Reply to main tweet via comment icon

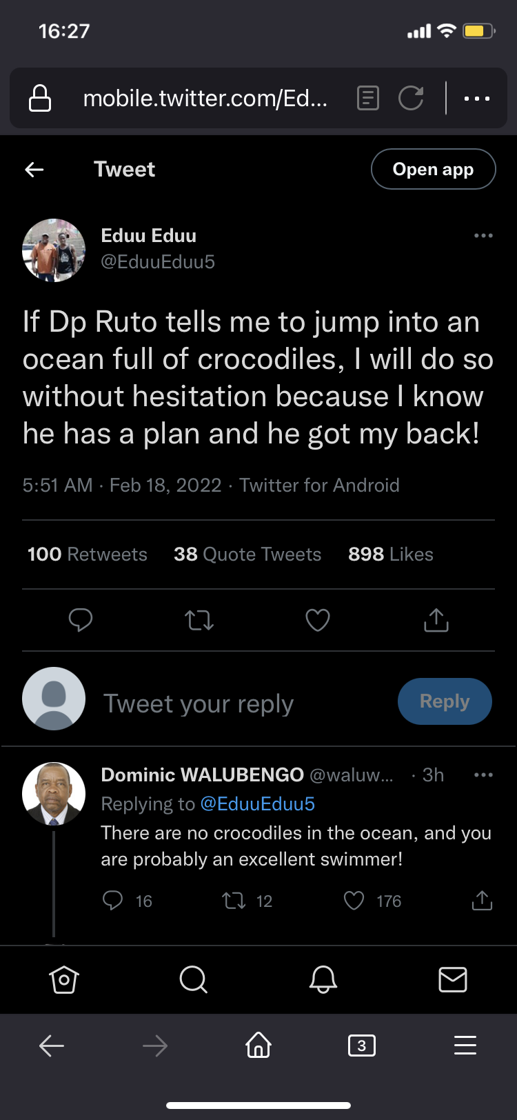[x=81, y=621]
